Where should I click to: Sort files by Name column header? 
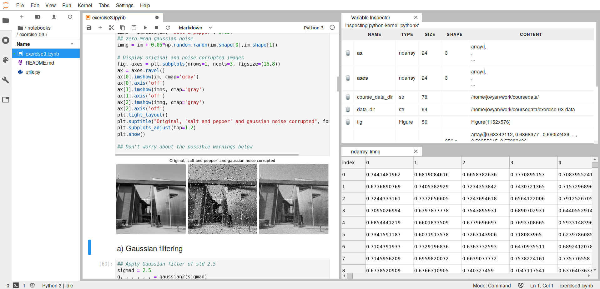(46, 44)
